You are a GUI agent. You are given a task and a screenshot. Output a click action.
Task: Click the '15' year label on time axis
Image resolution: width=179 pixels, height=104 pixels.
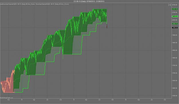tap(74, 100)
